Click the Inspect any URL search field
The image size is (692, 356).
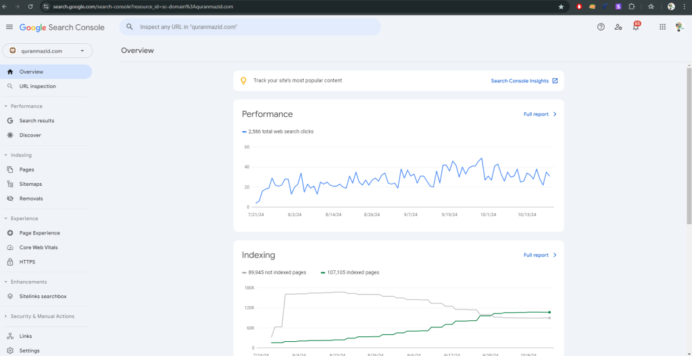[257, 27]
